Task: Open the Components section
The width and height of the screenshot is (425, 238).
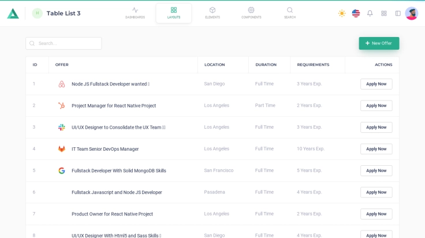Action: (x=251, y=13)
